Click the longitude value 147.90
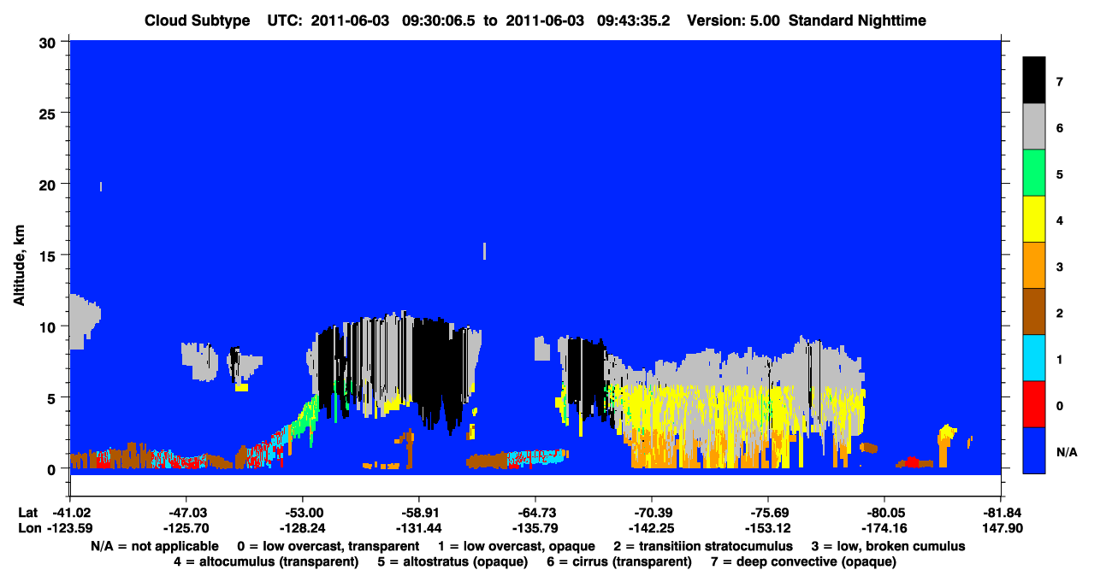The image size is (1112, 570). coord(1001,527)
